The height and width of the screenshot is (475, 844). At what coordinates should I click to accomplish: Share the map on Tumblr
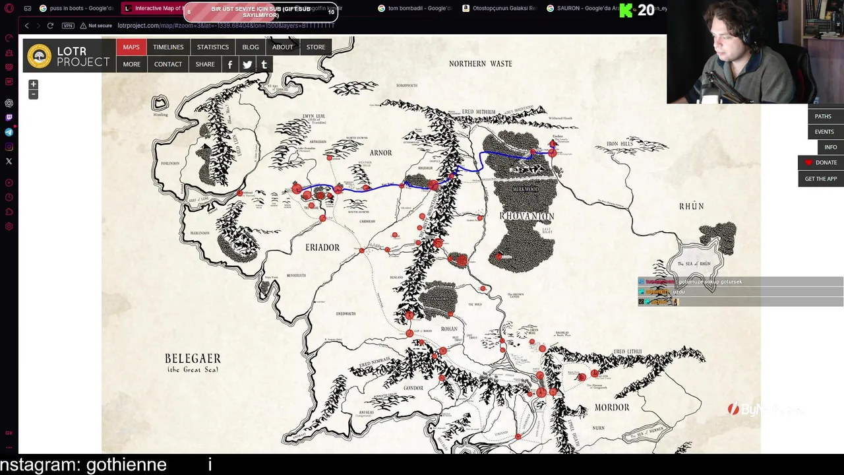click(x=264, y=64)
